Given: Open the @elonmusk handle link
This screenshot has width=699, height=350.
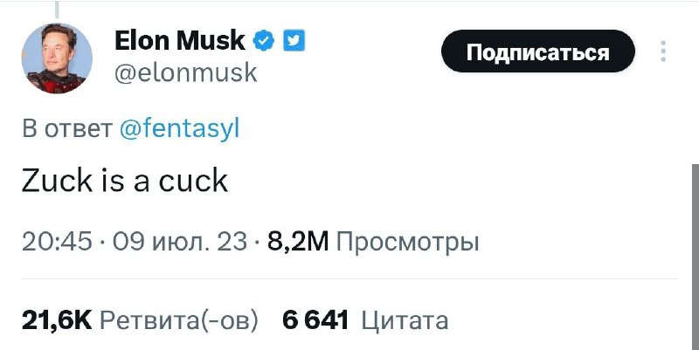Looking at the screenshot, I should pyautogui.click(x=186, y=72).
